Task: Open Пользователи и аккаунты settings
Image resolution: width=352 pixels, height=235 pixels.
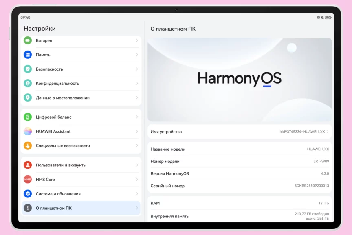Action: pos(81,165)
